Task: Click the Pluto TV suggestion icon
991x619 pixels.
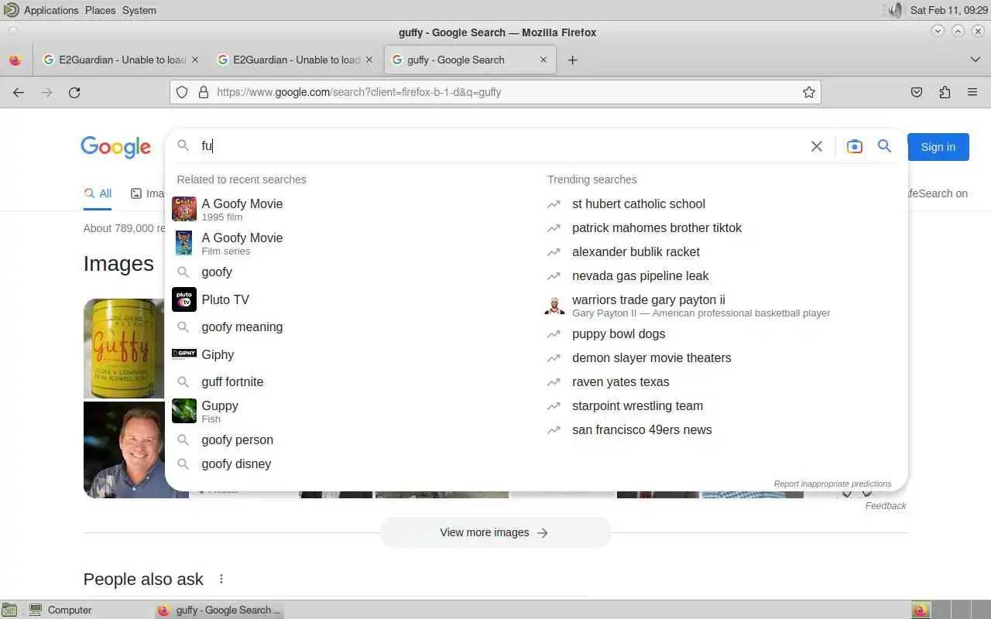Action: tap(184, 299)
